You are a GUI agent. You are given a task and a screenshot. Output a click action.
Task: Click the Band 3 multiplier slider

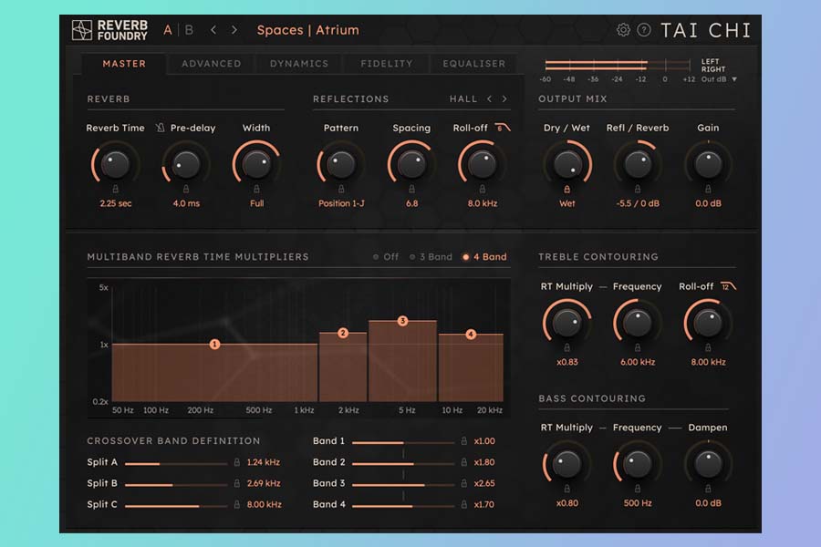coord(402,484)
